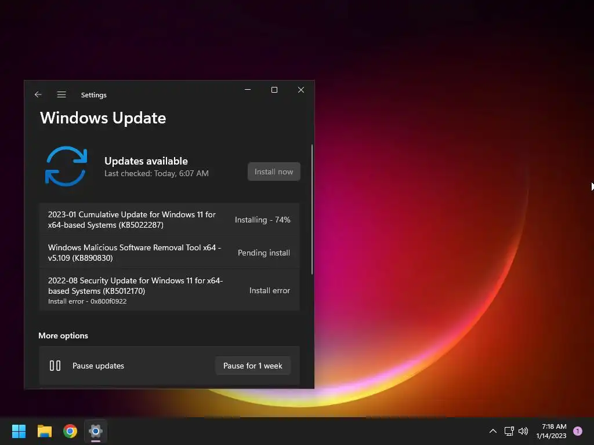Open File Explorer from the taskbar
Viewport: 594px width, 445px height.
45,431
